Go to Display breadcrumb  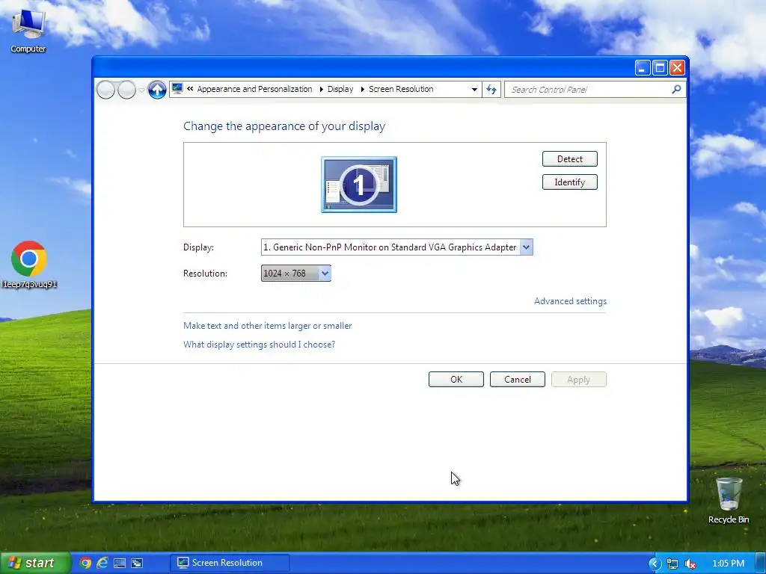(340, 89)
